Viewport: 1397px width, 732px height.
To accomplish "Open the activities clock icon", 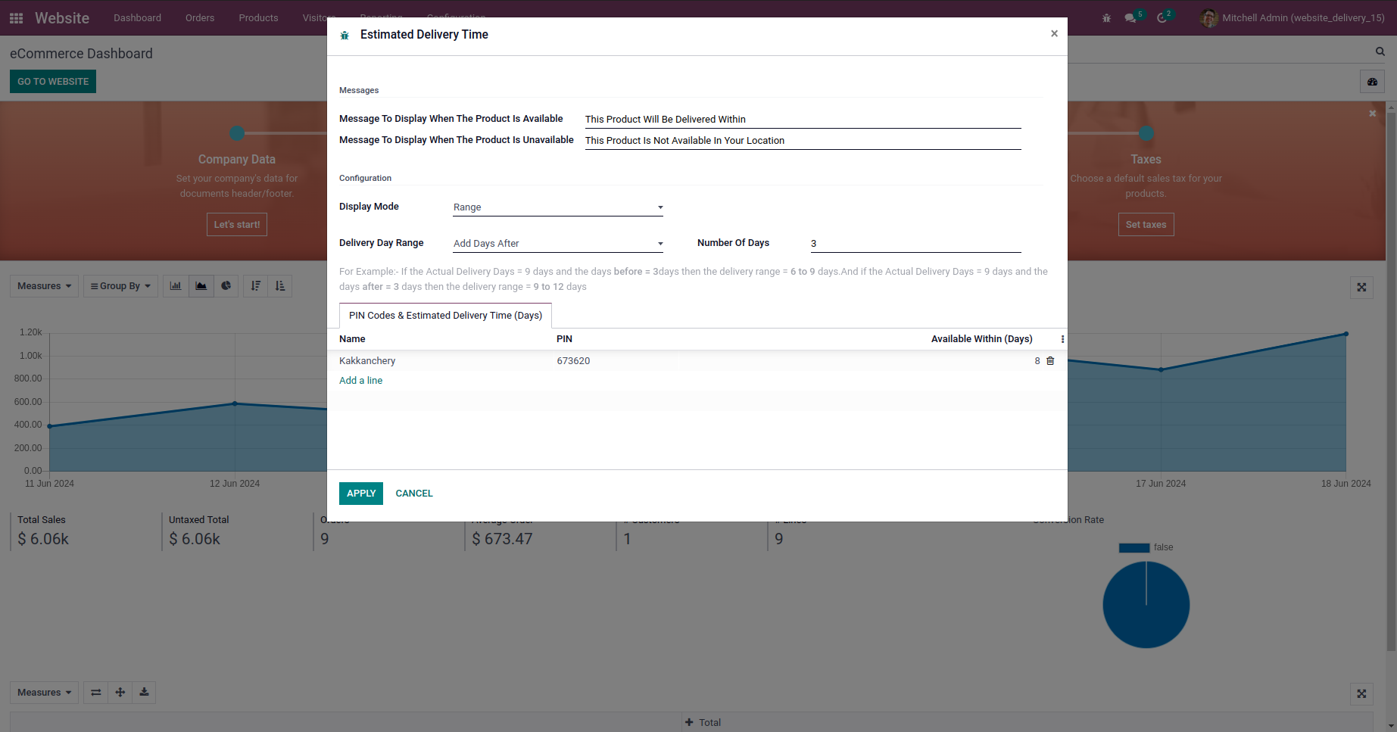I will 1162,17.
